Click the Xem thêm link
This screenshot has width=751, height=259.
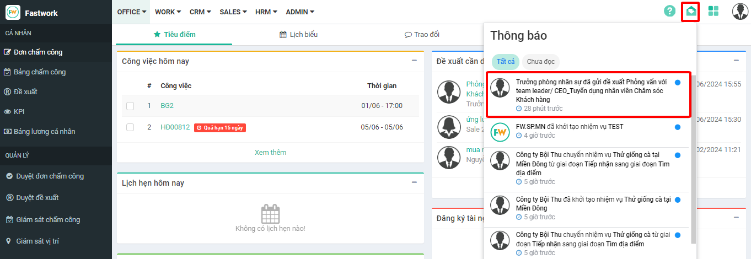click(x=270, y=153)
